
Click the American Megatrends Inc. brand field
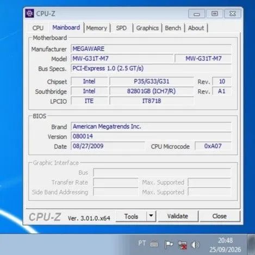pos(151,127)
